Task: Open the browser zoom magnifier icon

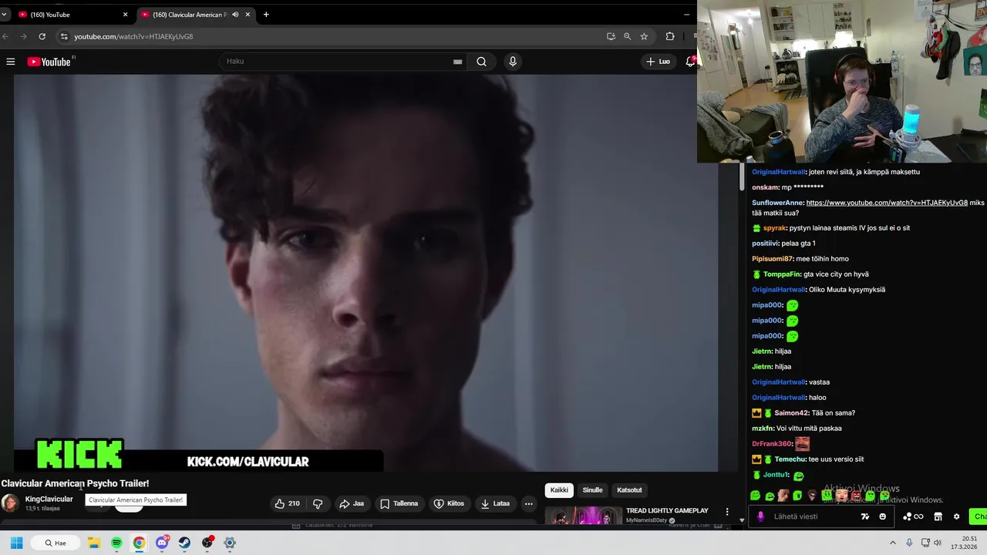Action: 627,36
